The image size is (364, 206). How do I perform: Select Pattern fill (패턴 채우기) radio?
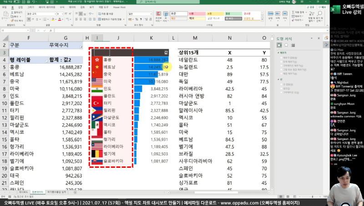(281, 74)
